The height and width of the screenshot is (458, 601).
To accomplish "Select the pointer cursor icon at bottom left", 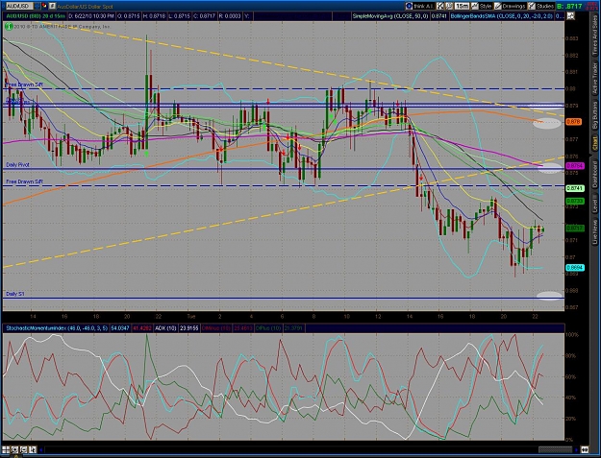I will 32,449.
